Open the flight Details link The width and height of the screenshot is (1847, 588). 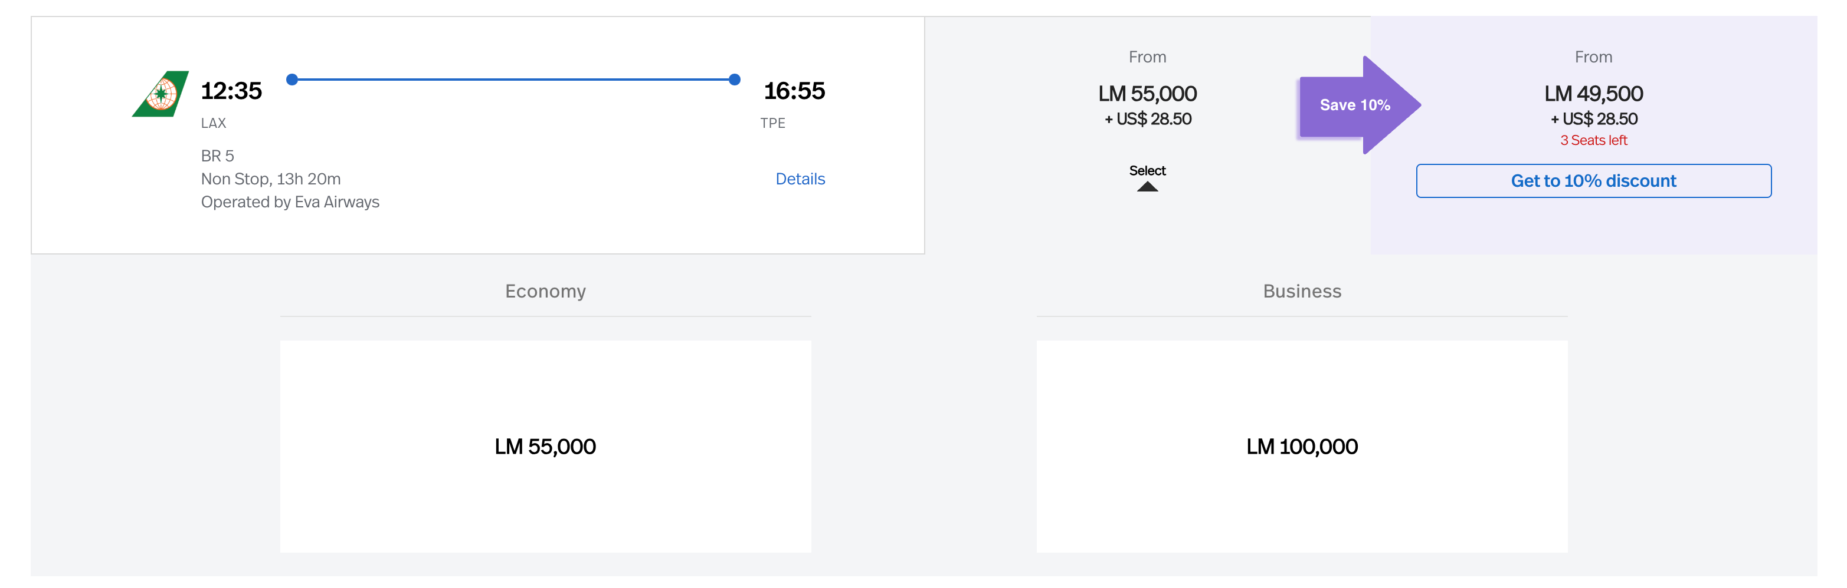[800, 179]
